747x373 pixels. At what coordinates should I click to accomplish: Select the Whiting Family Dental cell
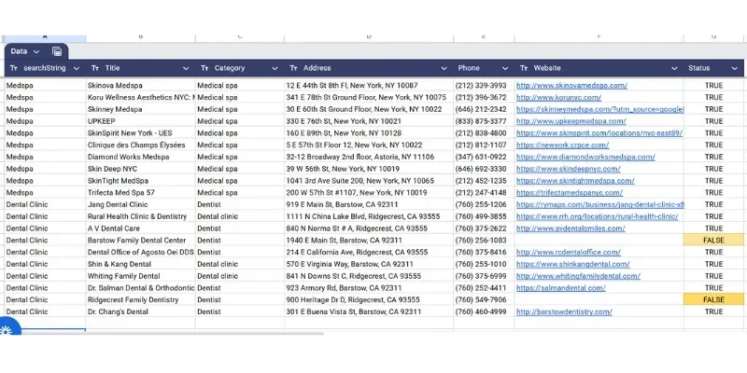point(141,276)
